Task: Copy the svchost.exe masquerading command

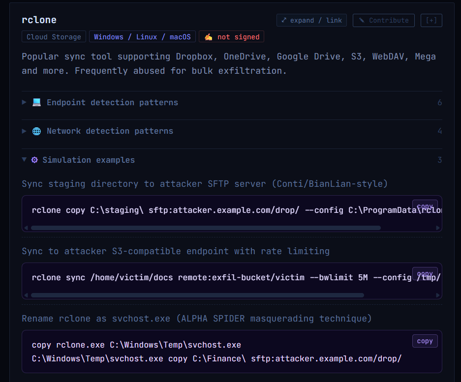Action: 425,341
